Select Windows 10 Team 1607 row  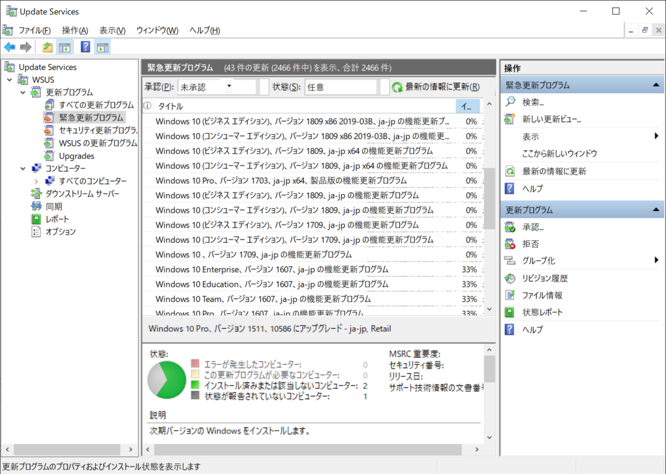[312, 299]
